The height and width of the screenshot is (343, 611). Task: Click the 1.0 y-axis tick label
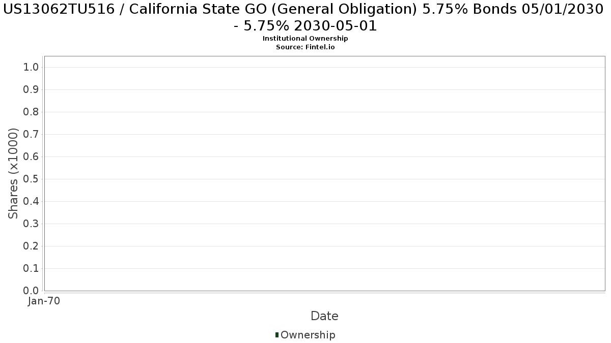(x=31, y=68)
